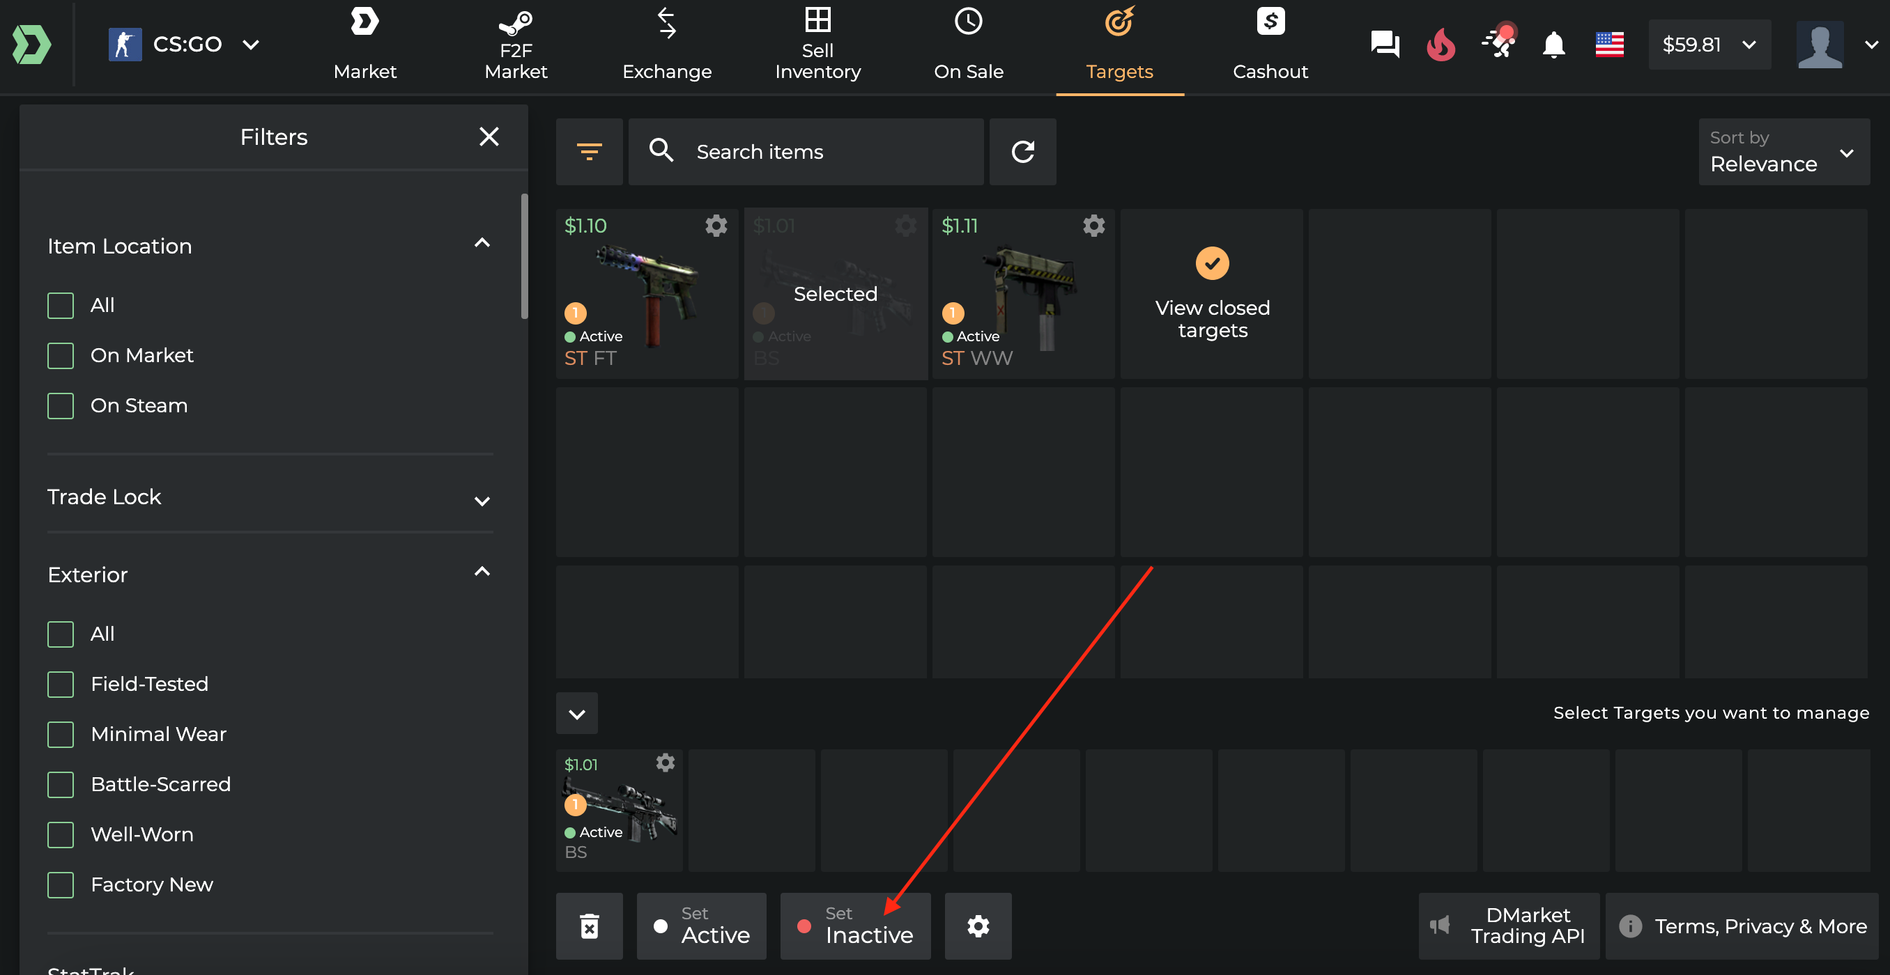Check the Exterior All checkbox

tap(61, 634)
